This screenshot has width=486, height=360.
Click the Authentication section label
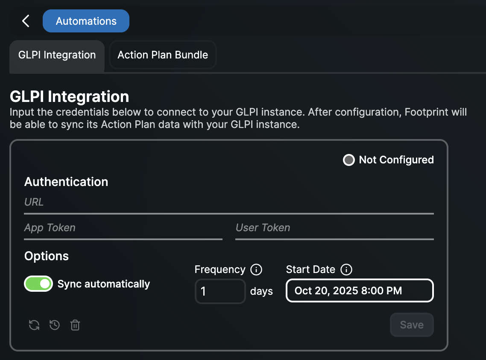tap(66, 182)
